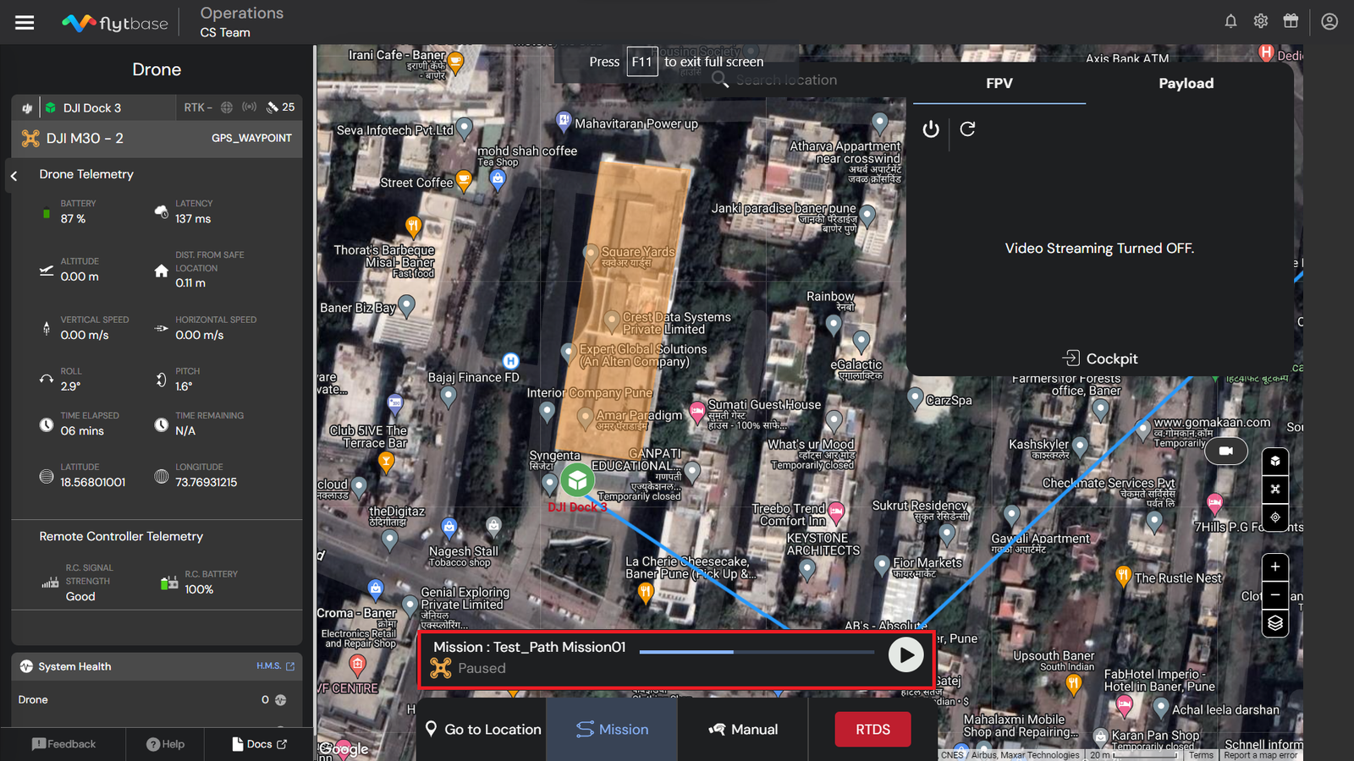1354x761 pixels.
Task: Open the Cockpit view
Action: pos(1100,359)
